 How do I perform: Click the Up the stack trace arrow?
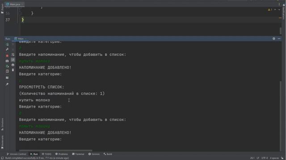click(13, 44)
